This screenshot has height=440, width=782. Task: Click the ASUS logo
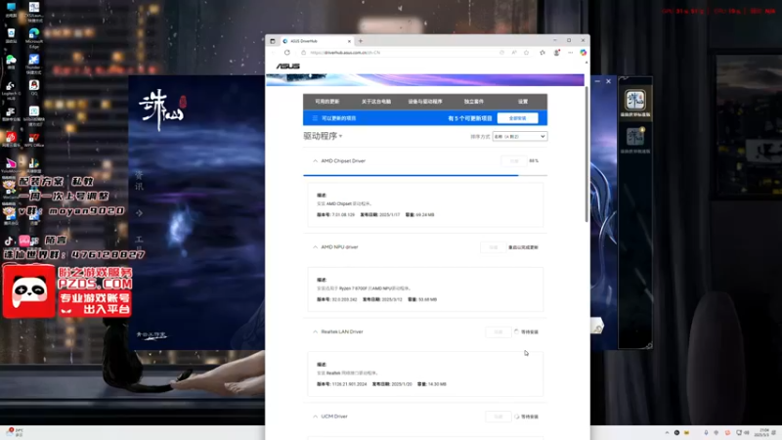288,66
